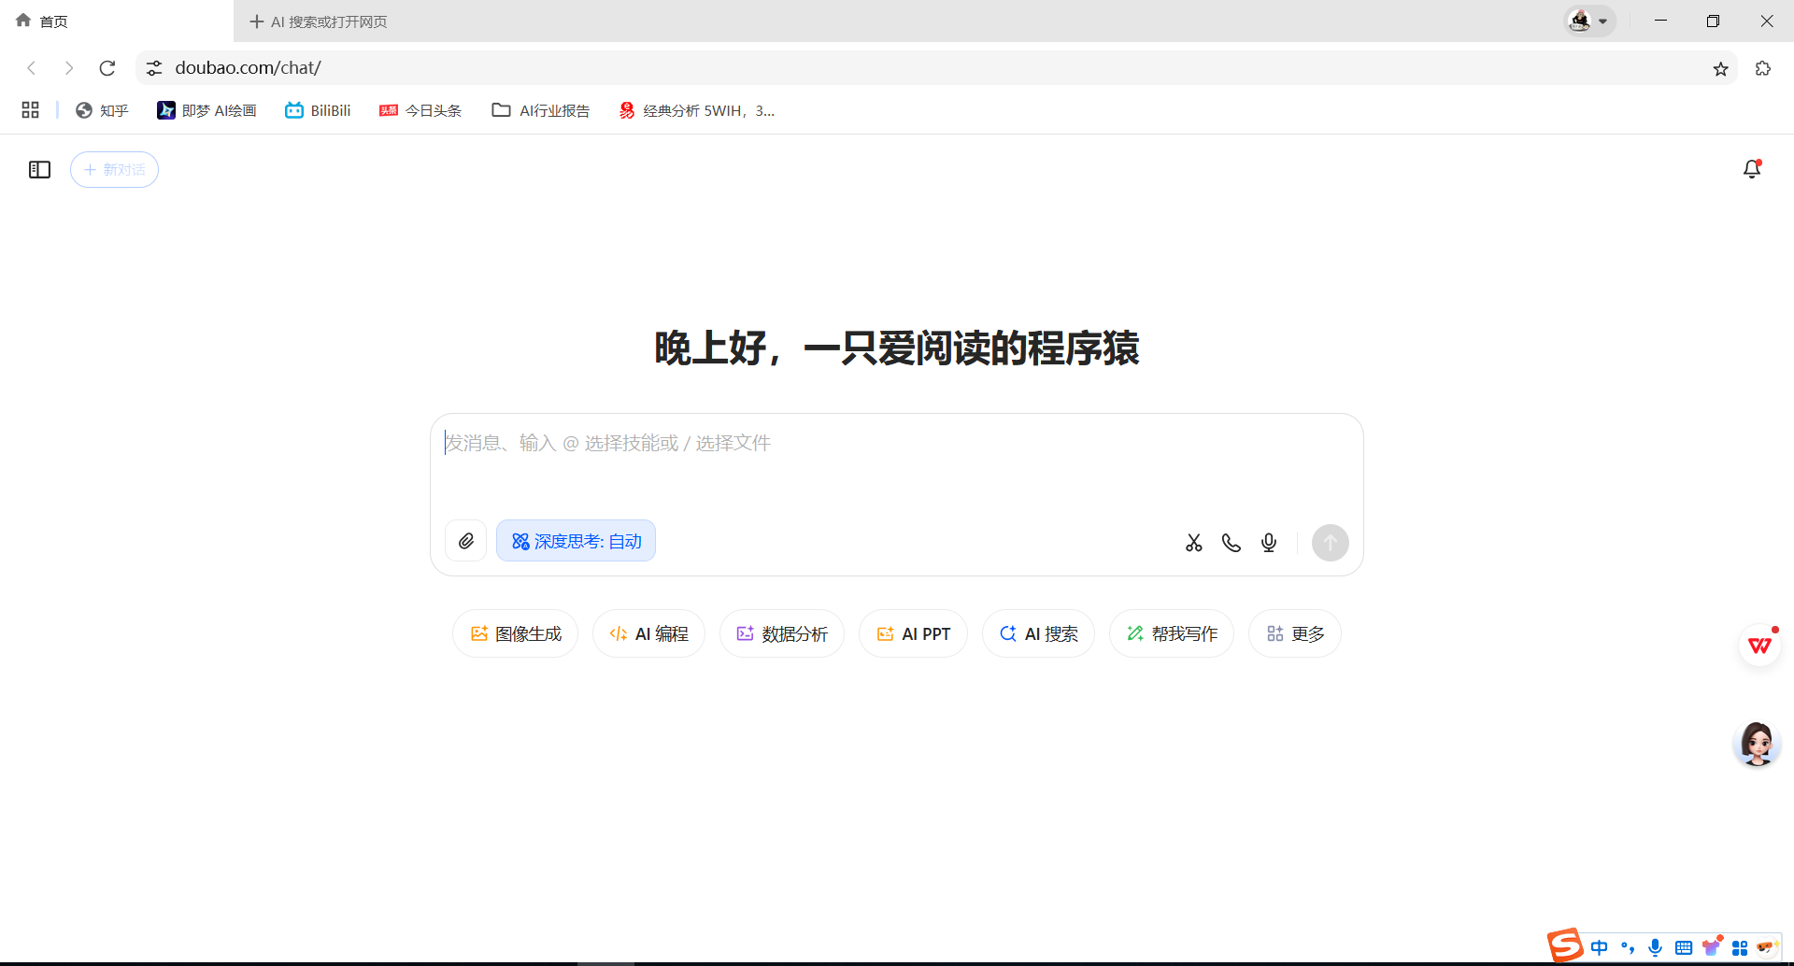Open the 即梦 AI绘画 bookmark
Viewport: 1794px width, 966px height.
point(206,110)
